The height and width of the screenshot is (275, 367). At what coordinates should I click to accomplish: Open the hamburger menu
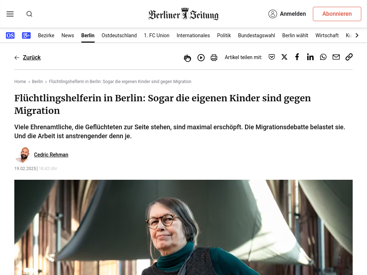10,14
